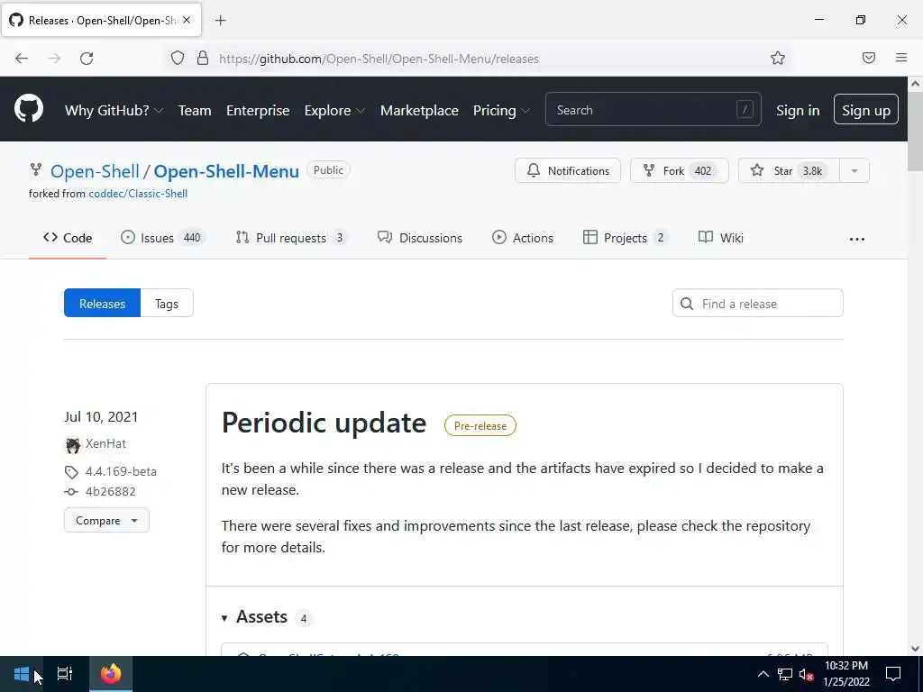Click the fork icon before Open-Shell

click(x=36, y=170)
